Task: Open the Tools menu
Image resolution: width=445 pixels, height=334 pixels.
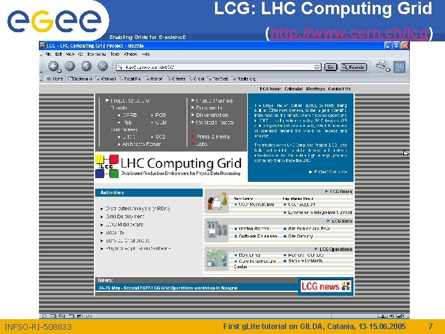Action: tap(115, 54)
